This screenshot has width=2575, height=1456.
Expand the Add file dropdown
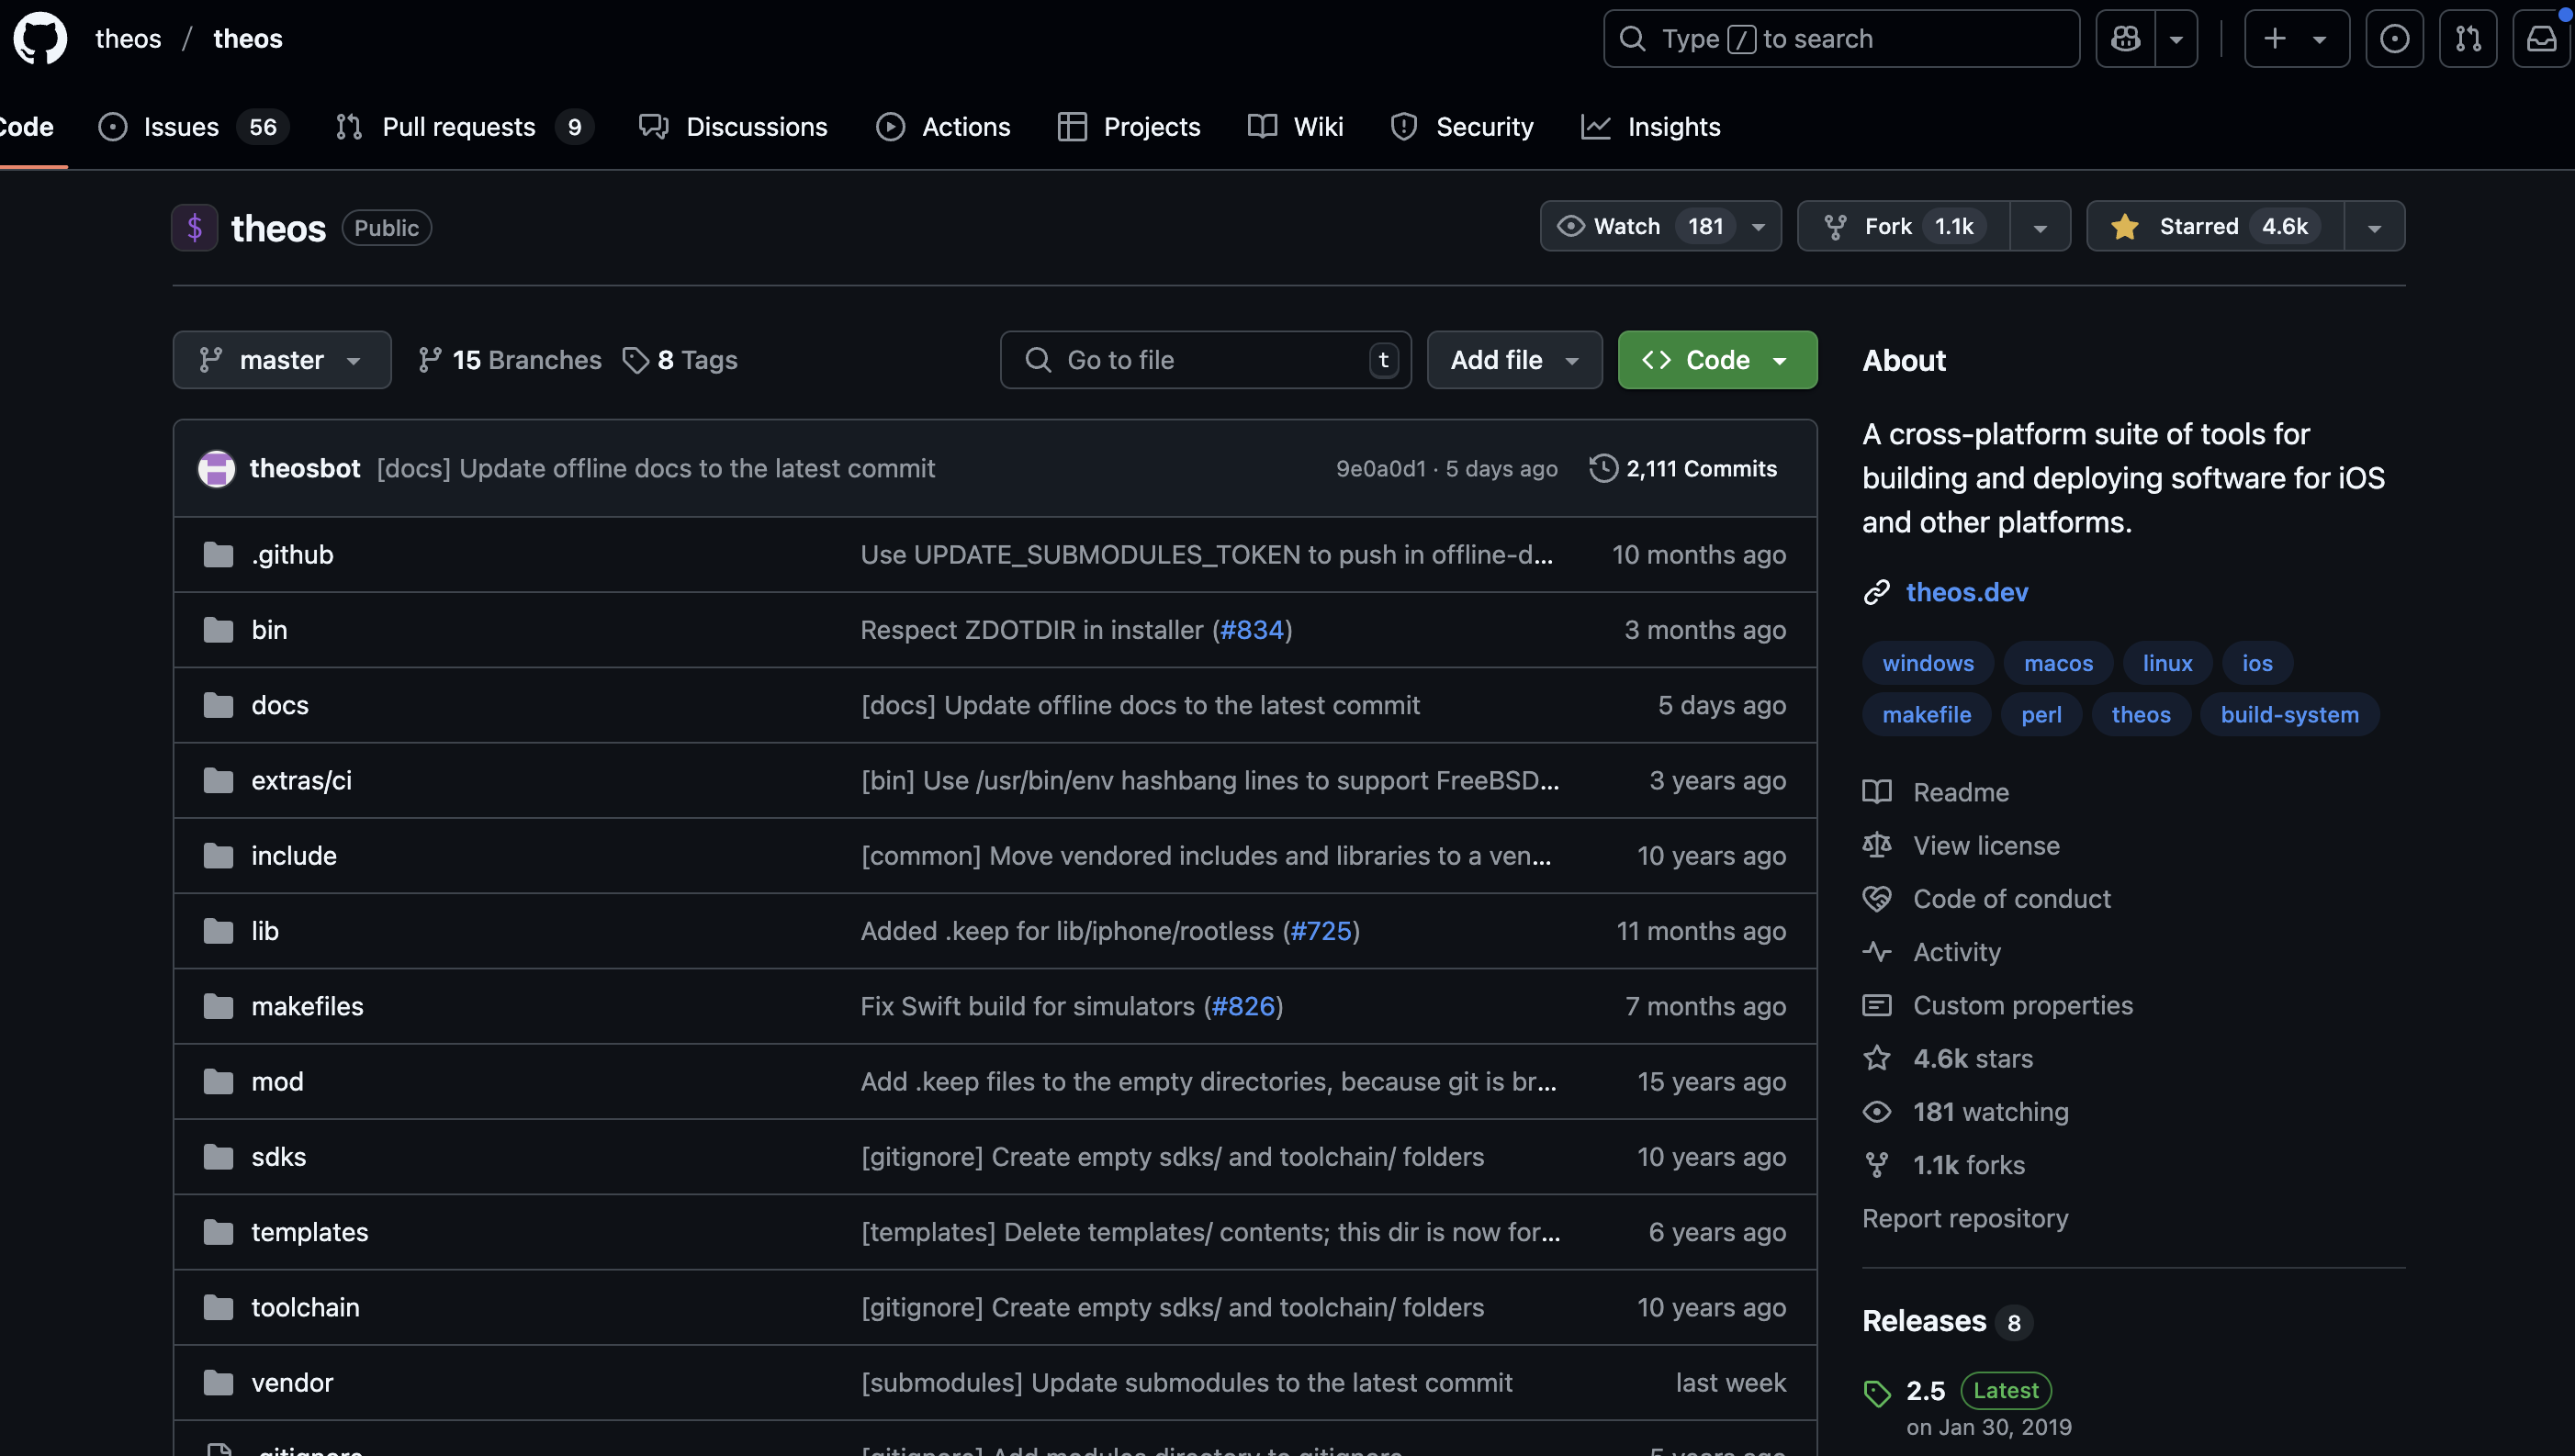pos(1513,360)
